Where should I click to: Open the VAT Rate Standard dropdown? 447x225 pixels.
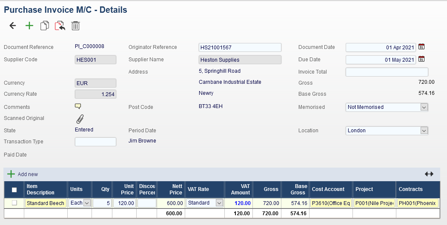[219, 203]
